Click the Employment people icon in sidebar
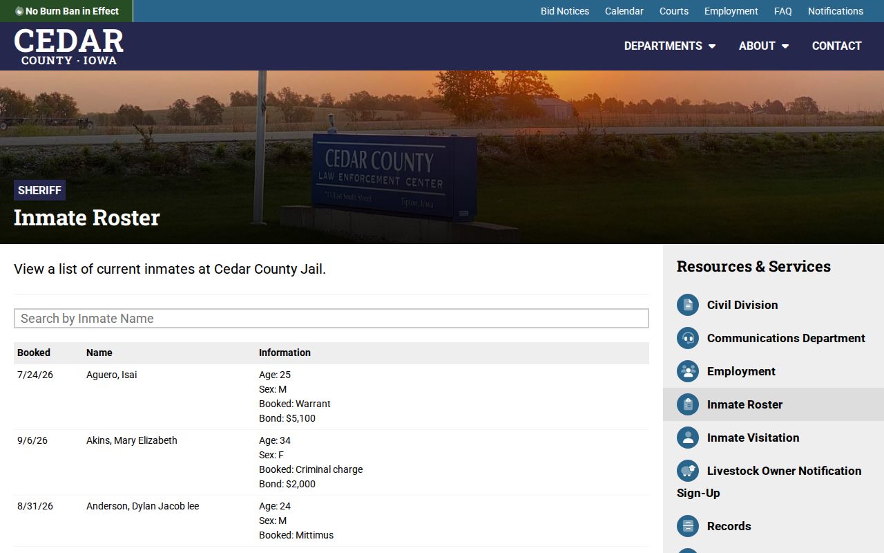Viewport: 884px width, 553px height. pos(688,371)
